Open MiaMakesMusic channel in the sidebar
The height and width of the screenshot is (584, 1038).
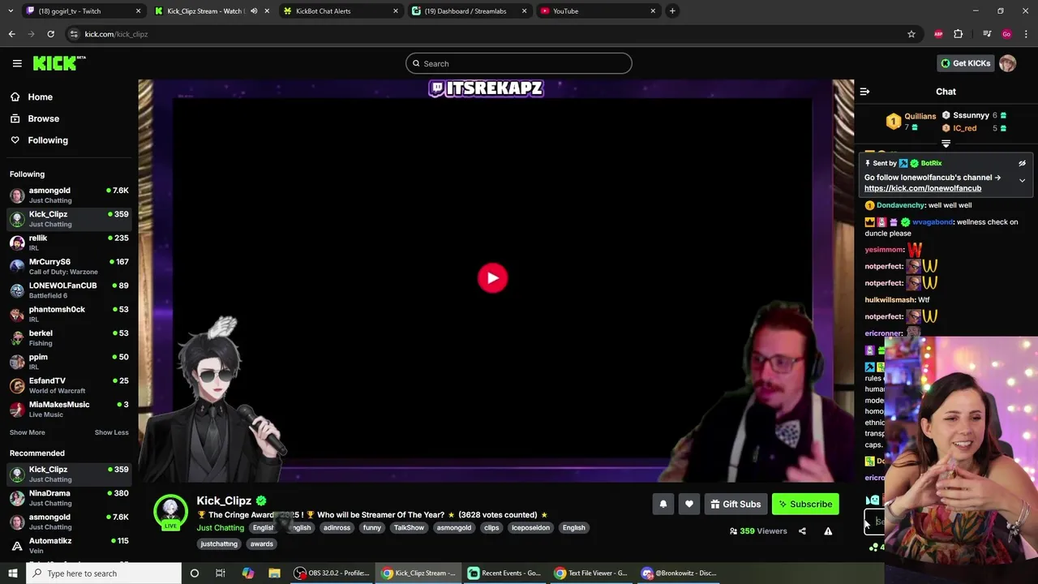[69, 409]
